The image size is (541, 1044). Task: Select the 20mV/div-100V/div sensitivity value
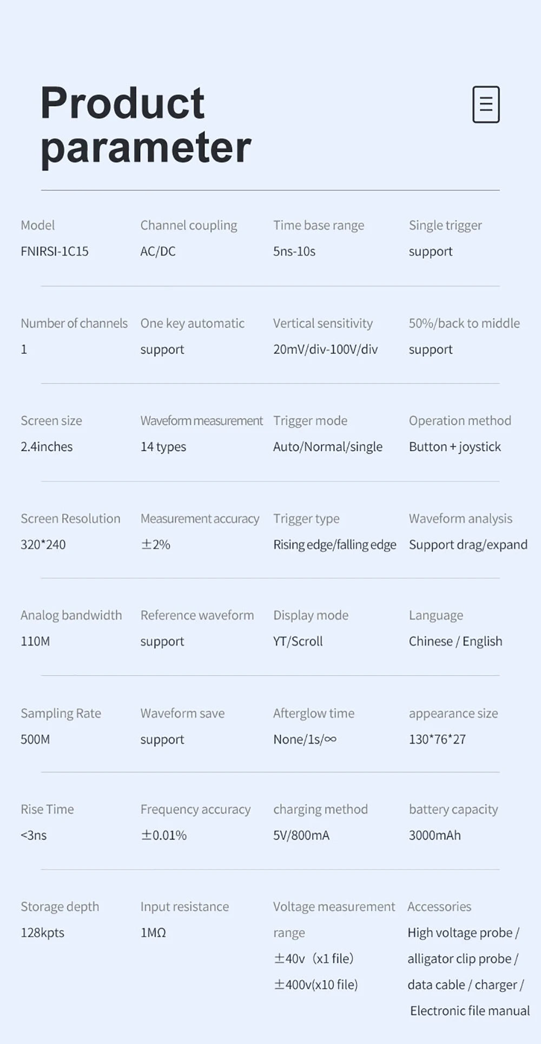325,349
